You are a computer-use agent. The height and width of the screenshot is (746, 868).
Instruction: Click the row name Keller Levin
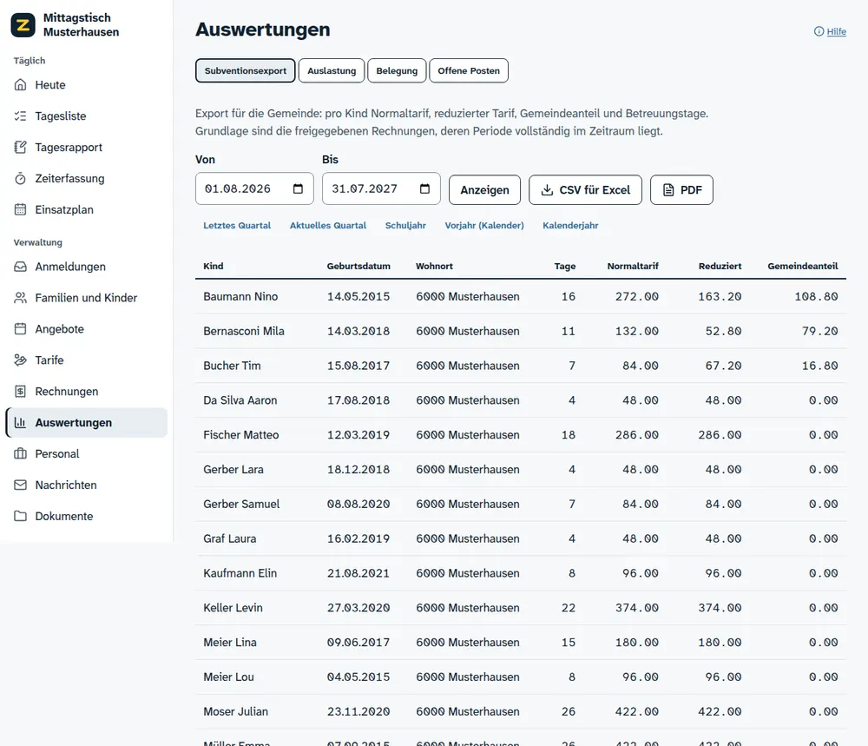[233, 608]
